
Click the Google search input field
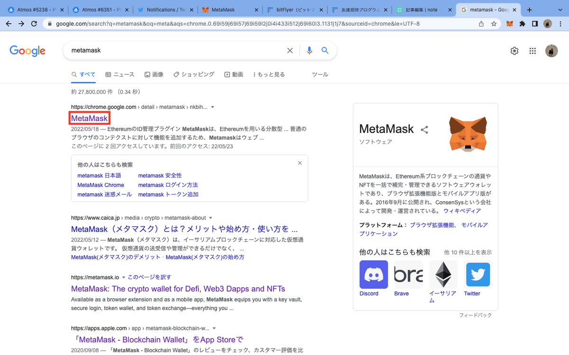(x=175, y=50)
